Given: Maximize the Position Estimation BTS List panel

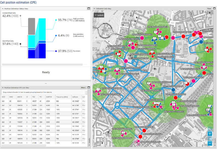Looking at the screenshot, I should tap(89, 87).
